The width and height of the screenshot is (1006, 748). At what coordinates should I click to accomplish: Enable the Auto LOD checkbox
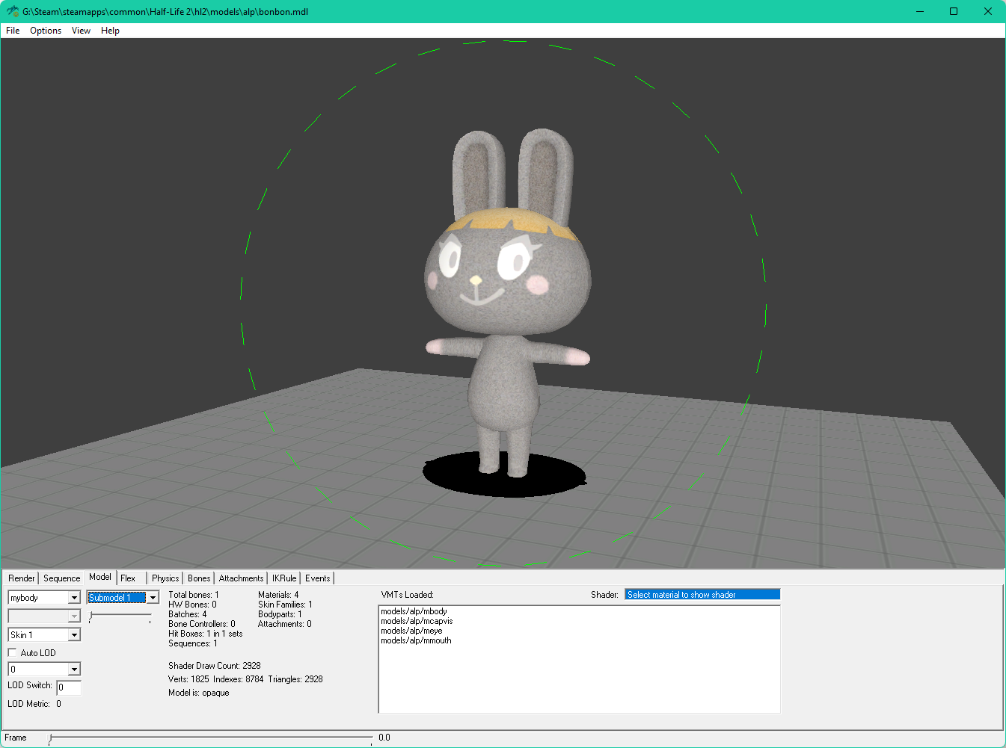[12, 653]
